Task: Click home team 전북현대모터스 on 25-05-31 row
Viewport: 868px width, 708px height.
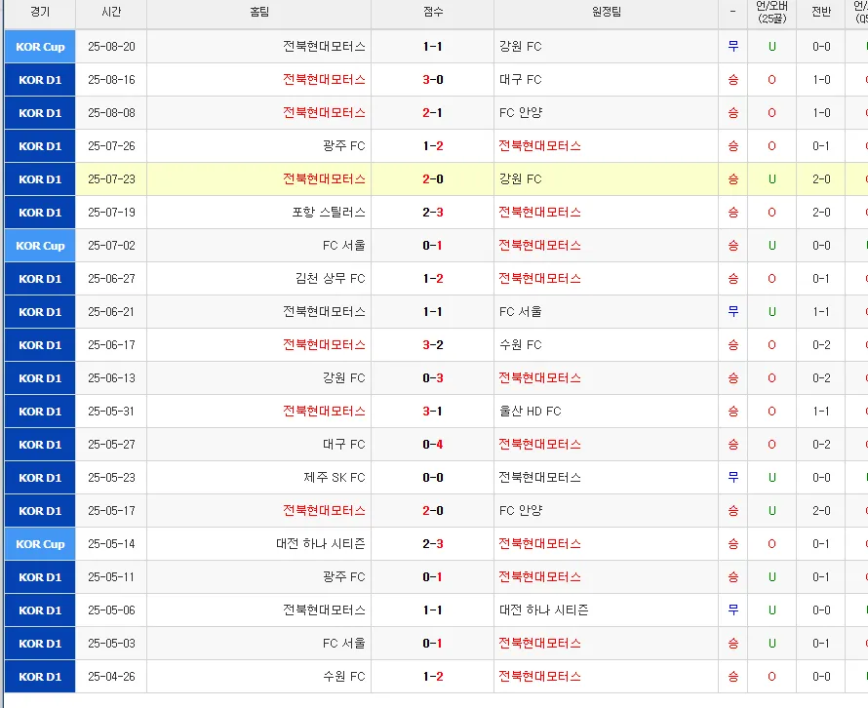Action: click(324, 412)
